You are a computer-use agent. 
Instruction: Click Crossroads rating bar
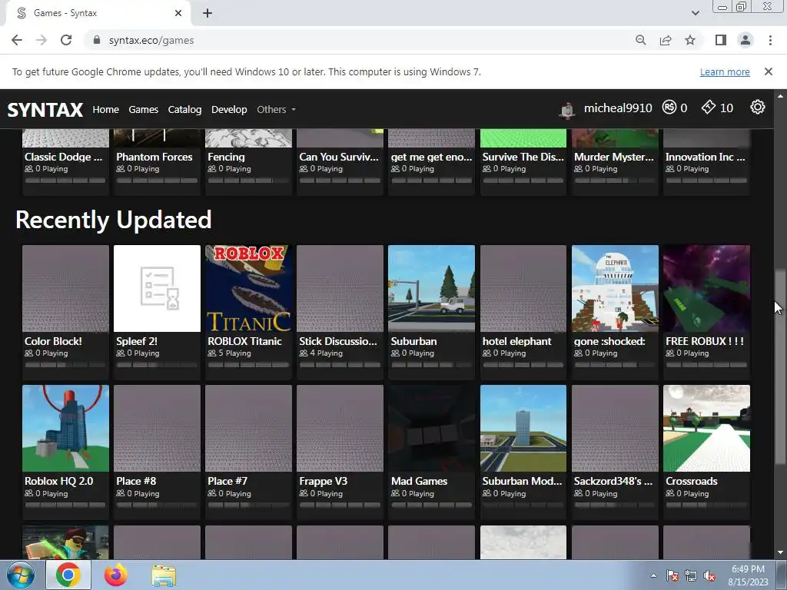(x=707, y=505)
